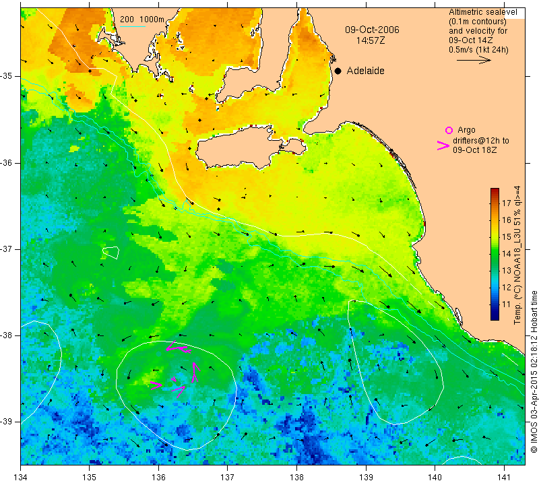Image resolution: width=539 pixels, height=485 pixels.
Task: Click the Adelaide label
Action: click(x=365, y=71)
